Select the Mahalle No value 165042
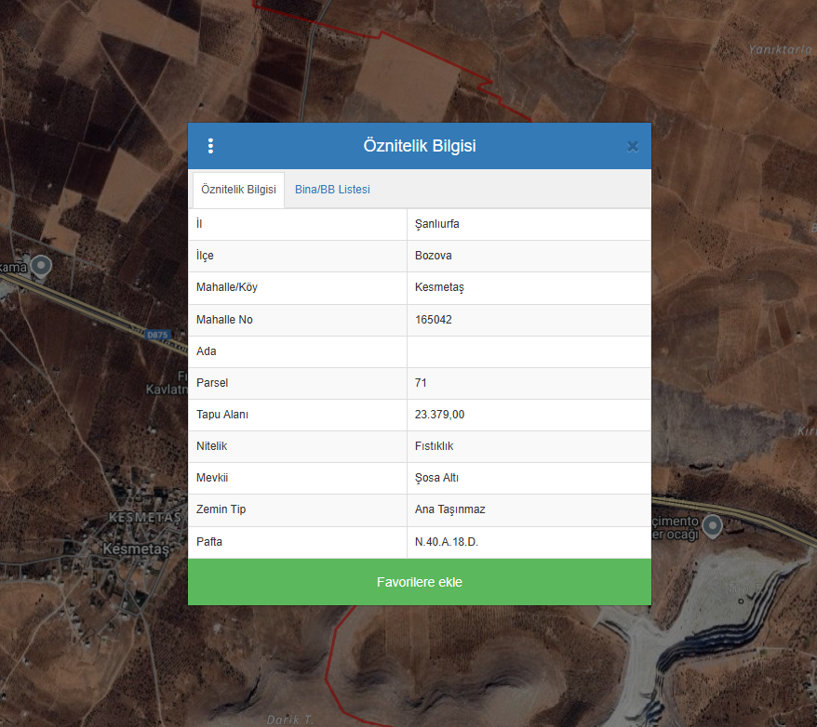The height and width of the screenshot is (727, 817). [438, 320]
